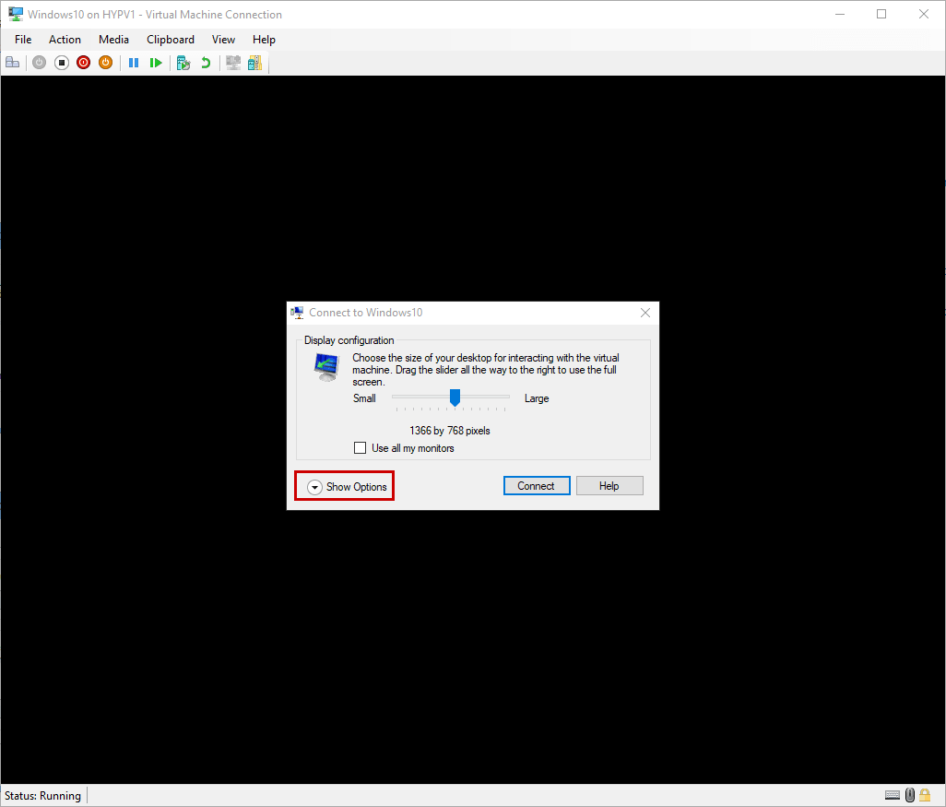Click the server-and-zipped-folder toolbar icon
The height and width of the screenshot is (807, 946).
click(x=255, y=63)
